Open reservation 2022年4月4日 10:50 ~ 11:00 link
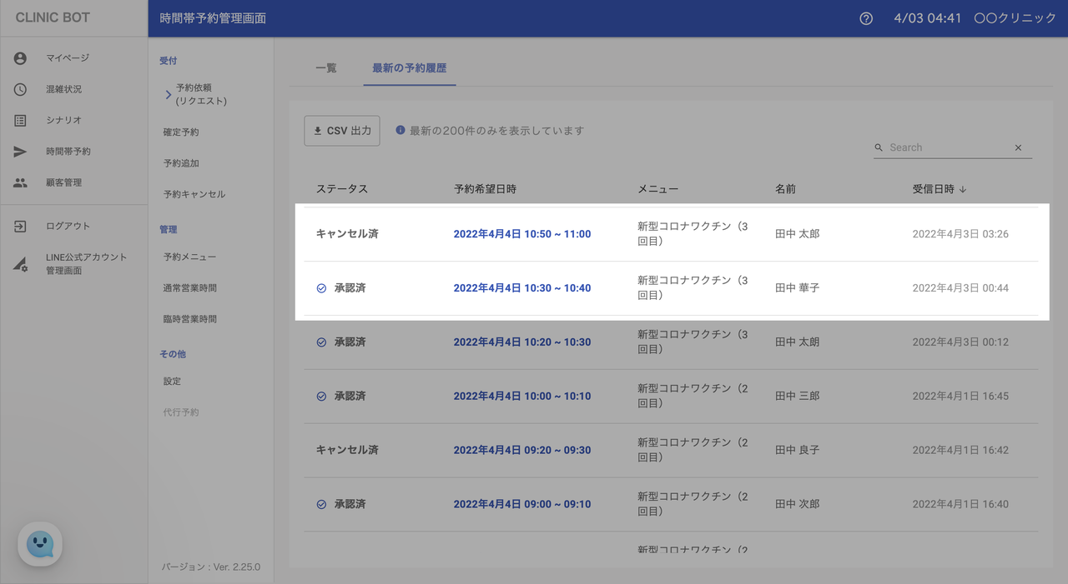This screenshot has height=584, width=1068. pos(521,234)
